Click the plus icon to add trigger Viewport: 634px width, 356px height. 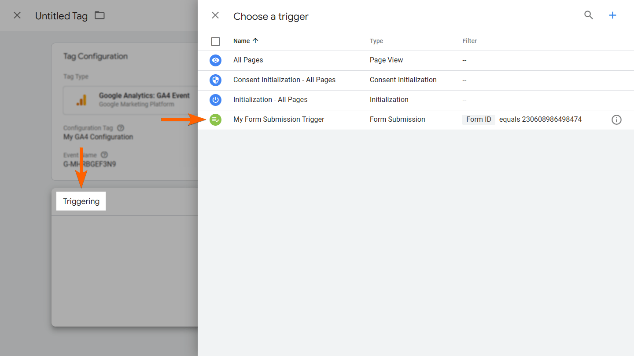tap(612, 15)
